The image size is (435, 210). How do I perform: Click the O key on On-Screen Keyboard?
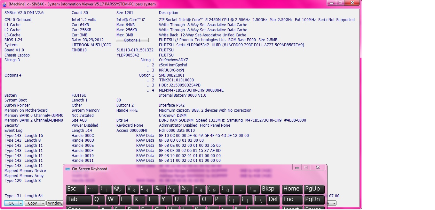coord(207,200)
